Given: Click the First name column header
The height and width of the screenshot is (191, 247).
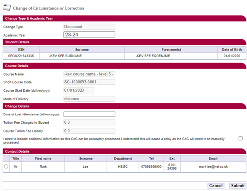Looking at the screenshot, I should (43, 159).
